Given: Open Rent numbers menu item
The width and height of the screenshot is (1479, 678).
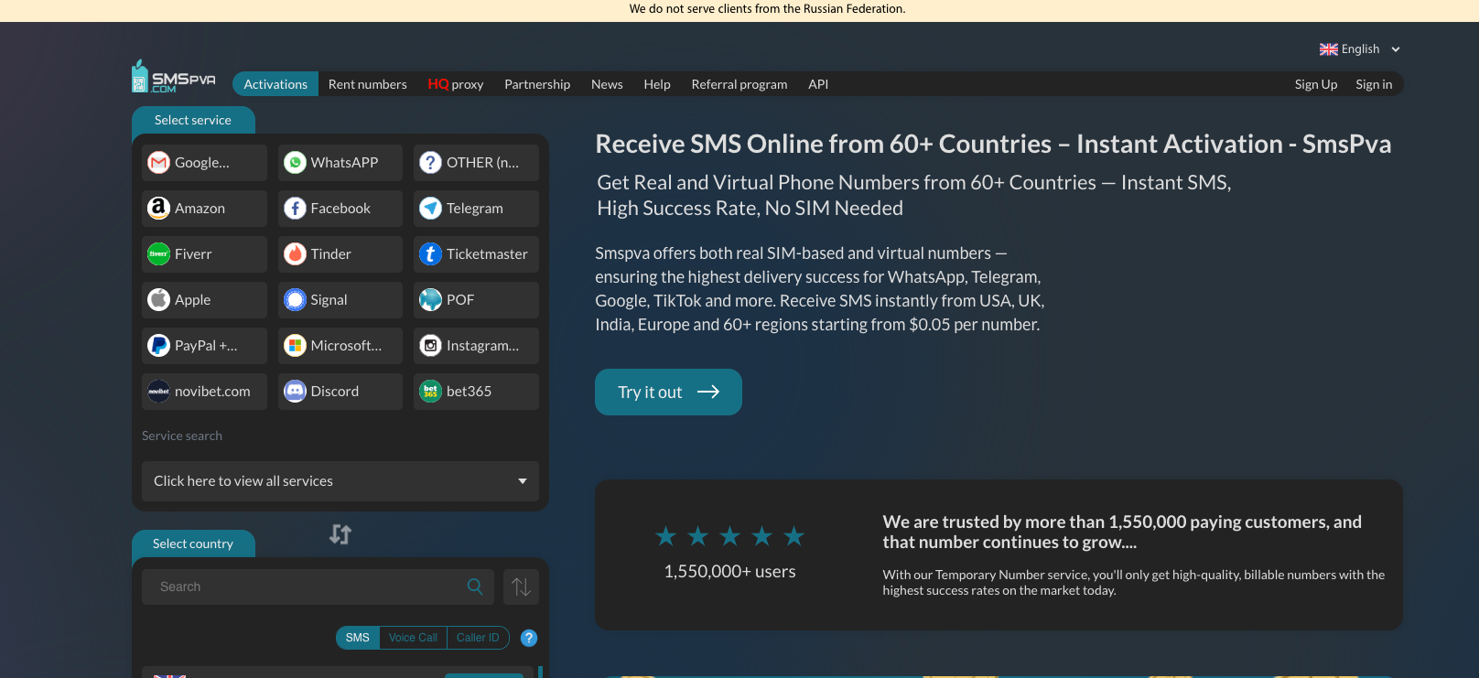Looking at the screenshot, I should pyautogui.click(x=368, y=84).
